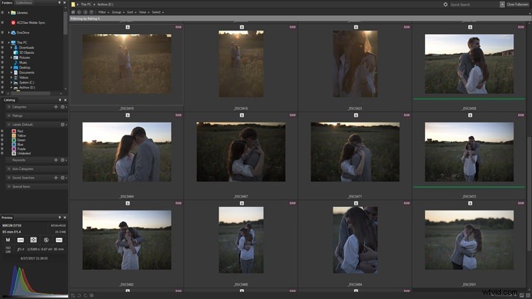Click the rating 5 badge above _DSC0467
This screenshot has width=532, height=299.
[242, 115]
